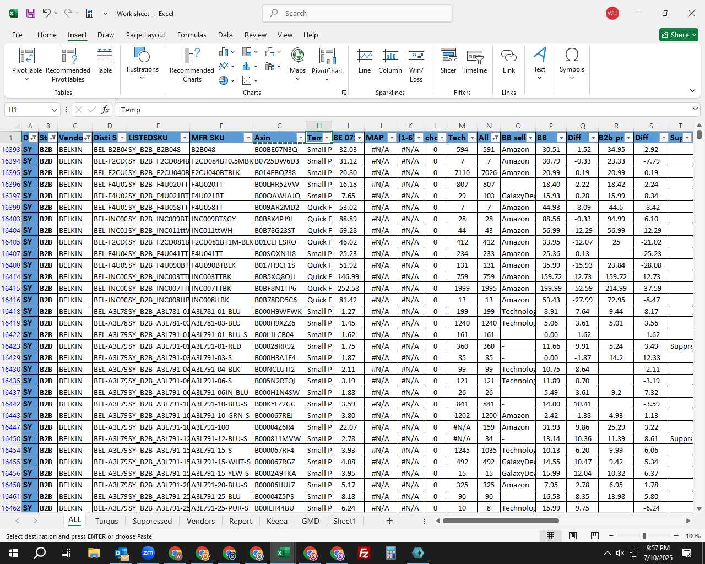Switch to Page Break Preview
The image size is (705, 564).
point(595,536)
